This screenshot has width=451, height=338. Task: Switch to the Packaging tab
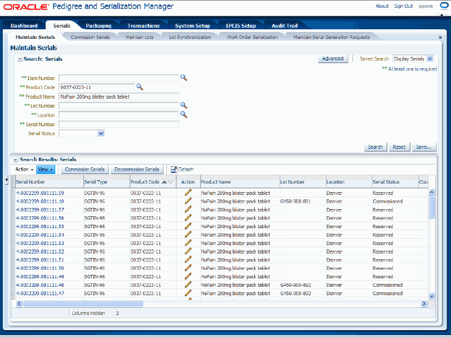point(99,25)
